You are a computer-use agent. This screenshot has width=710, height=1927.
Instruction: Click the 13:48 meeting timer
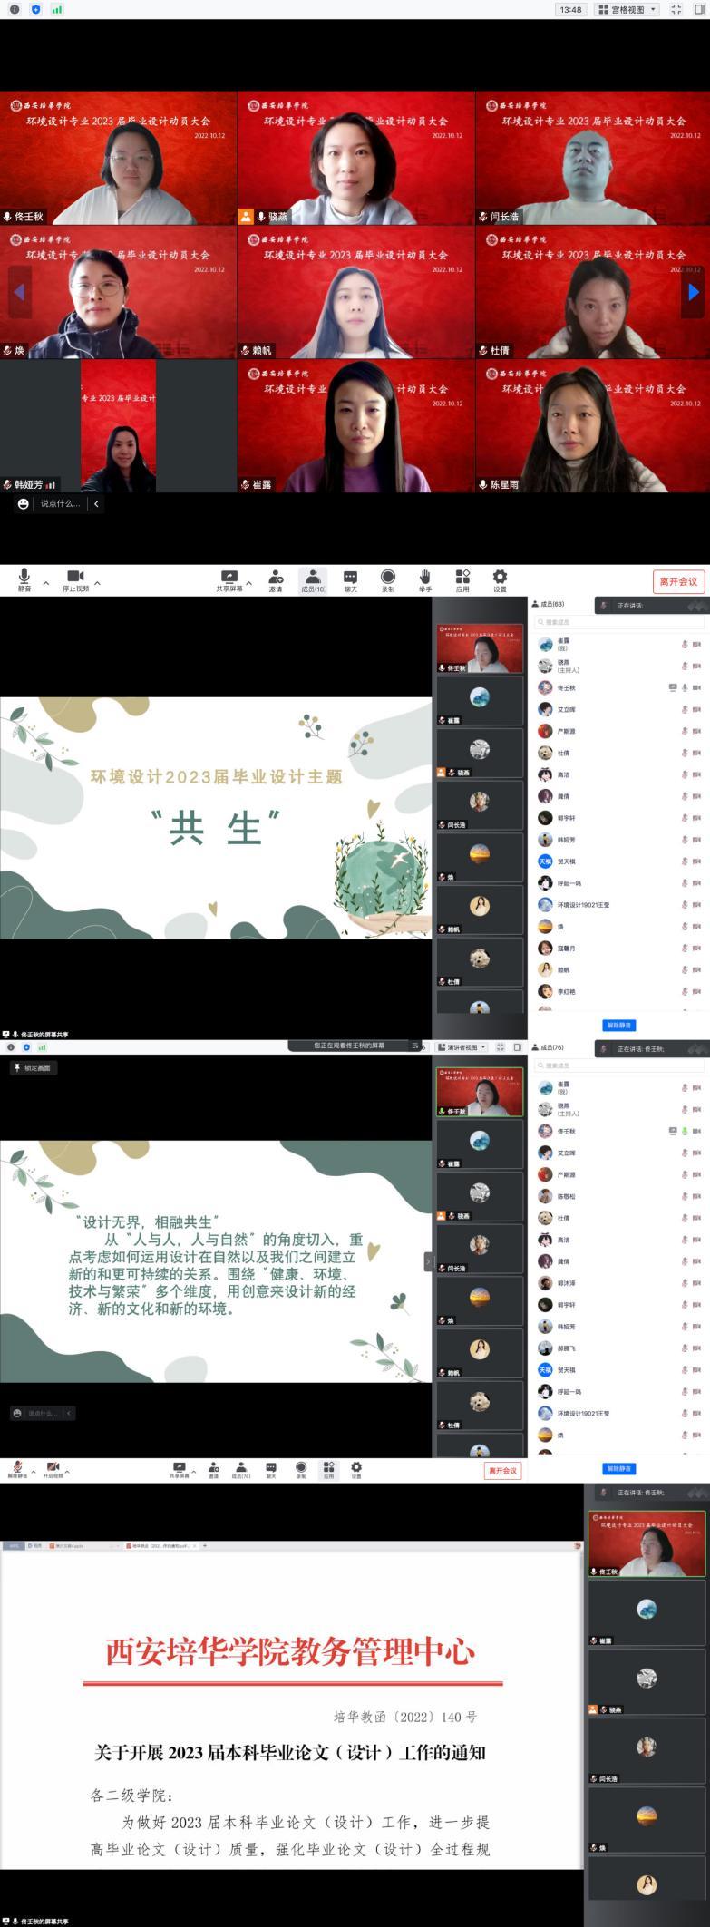570,9
